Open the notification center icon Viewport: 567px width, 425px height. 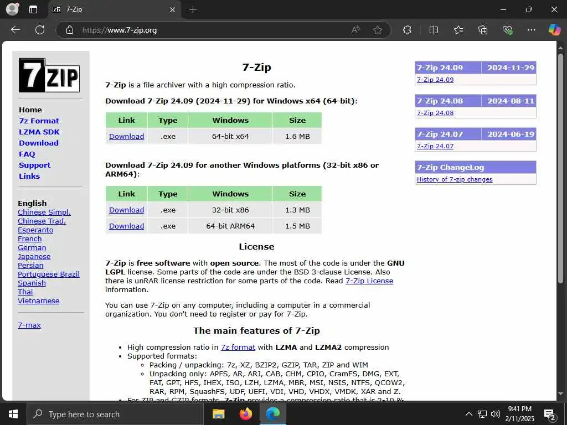pos(550,414)
